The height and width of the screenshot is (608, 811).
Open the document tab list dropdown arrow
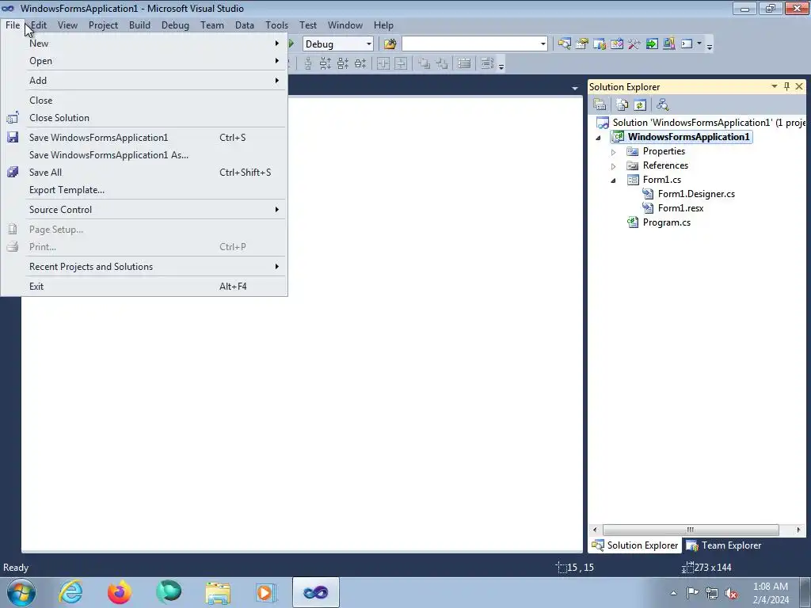click(575, 89)
